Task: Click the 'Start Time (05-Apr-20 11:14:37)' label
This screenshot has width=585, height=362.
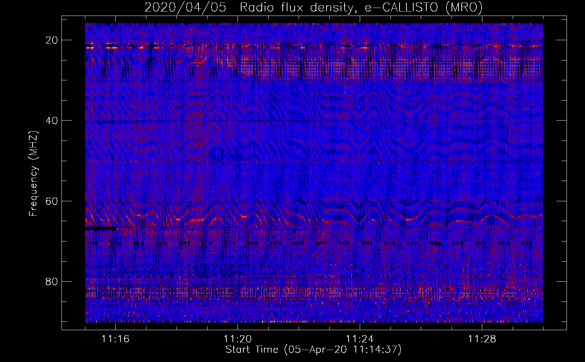Action: pos(313,350)
